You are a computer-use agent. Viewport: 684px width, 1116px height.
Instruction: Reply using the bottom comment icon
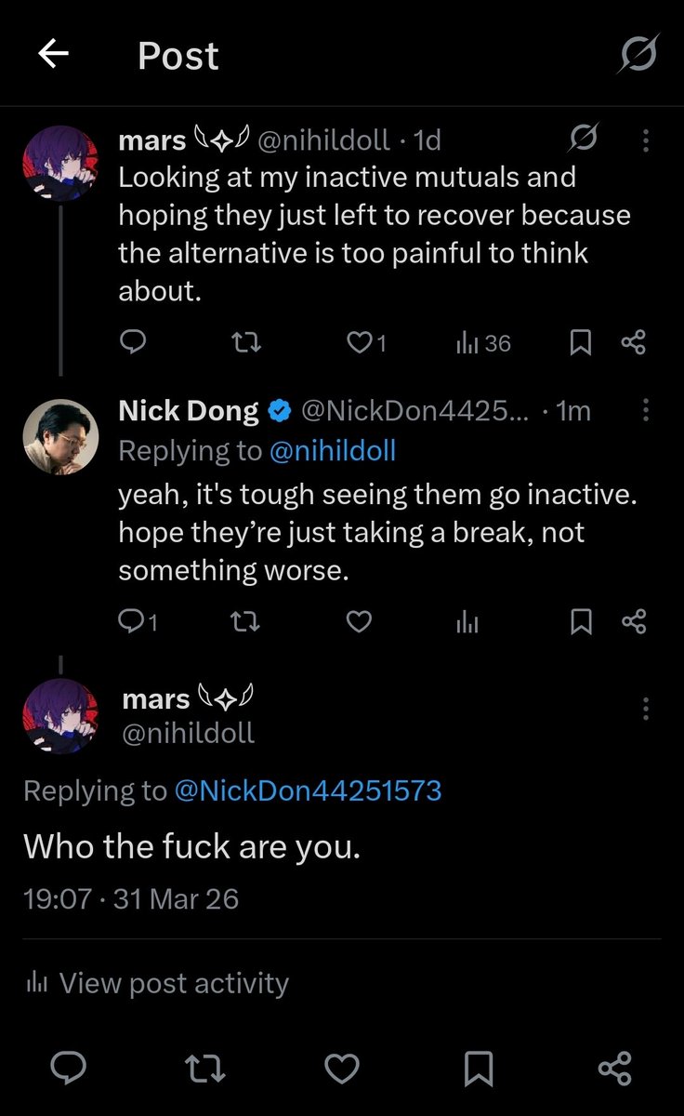point(68,1068)
